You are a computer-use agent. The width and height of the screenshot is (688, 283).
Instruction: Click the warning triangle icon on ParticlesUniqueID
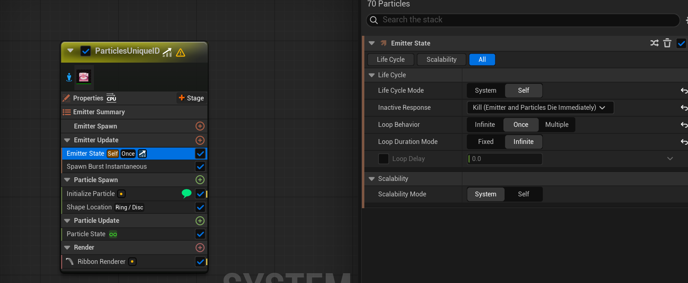tap(181, 52)
